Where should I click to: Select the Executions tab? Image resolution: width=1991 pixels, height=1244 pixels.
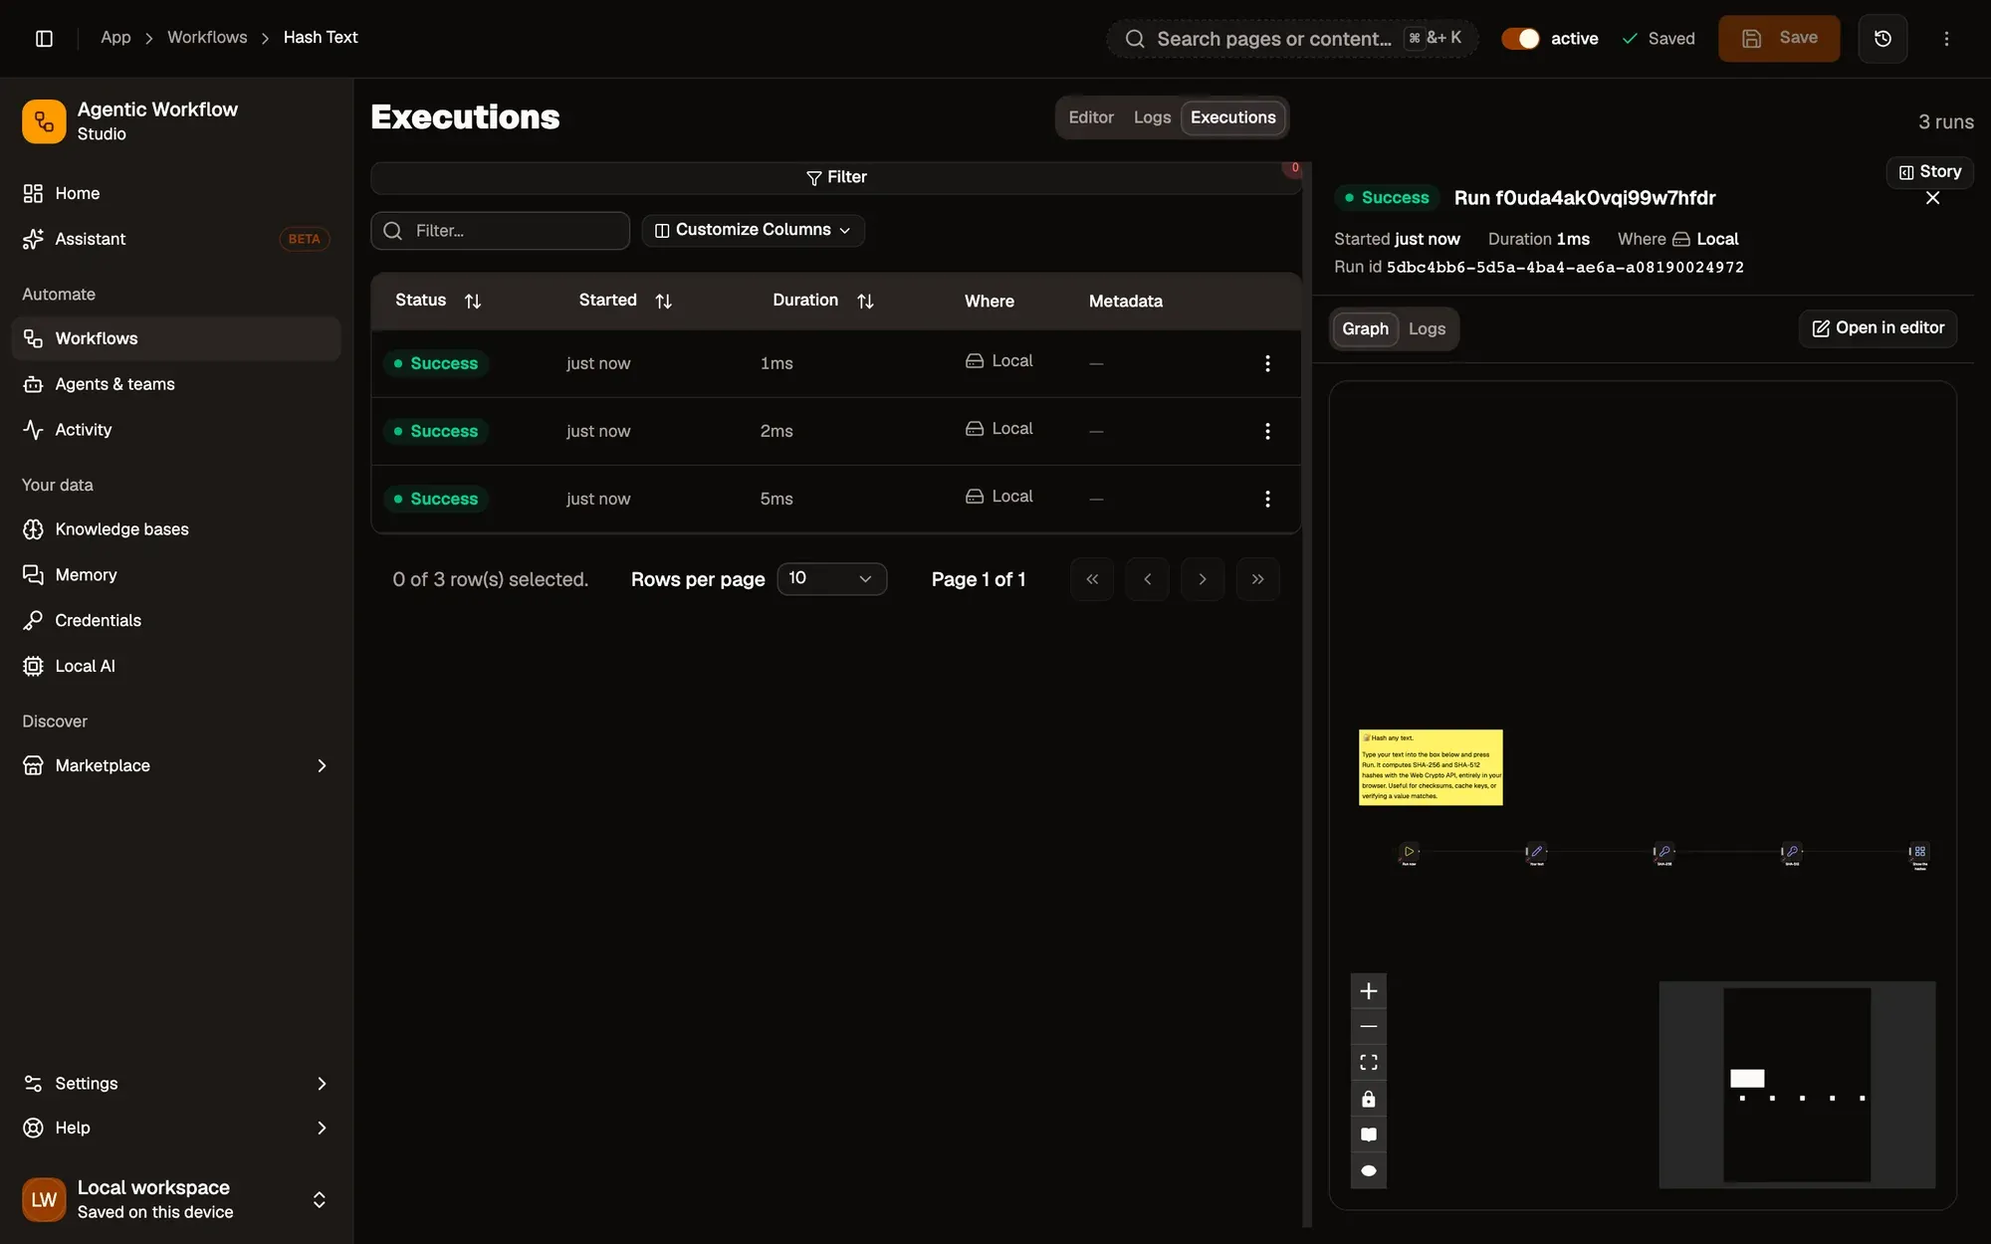point(1232,117)
